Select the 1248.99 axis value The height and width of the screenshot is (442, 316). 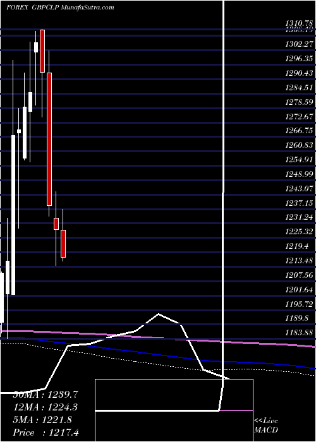299,174
